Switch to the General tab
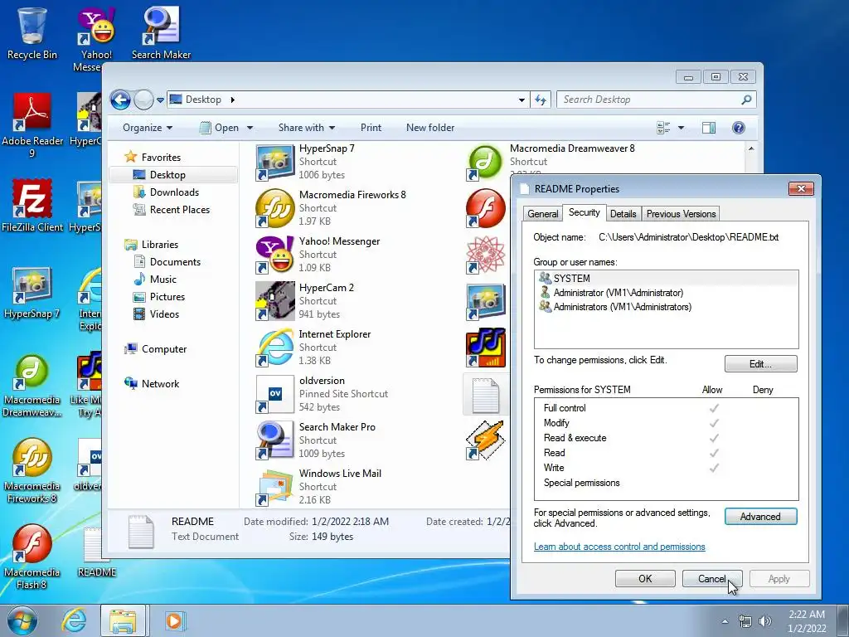This screenshot has width=849, height=637. pos(542,214)
